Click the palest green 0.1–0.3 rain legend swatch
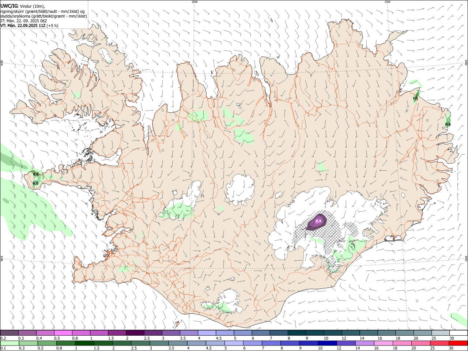Viewport: 468px width, 351px height. click(10, 343)
